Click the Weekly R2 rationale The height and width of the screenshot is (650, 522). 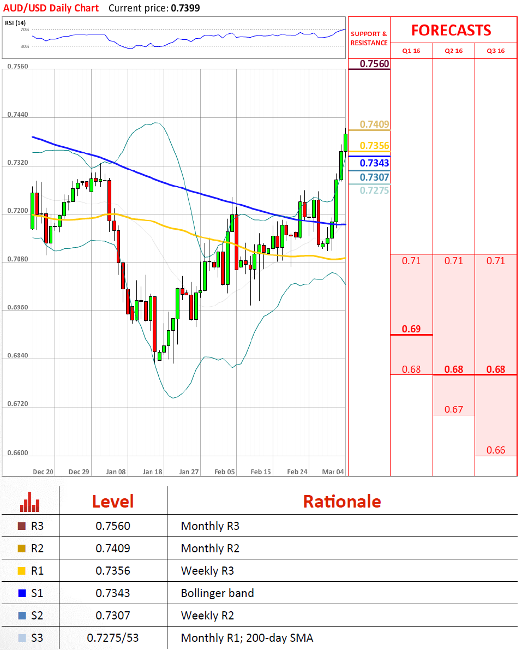pos(207,616)
